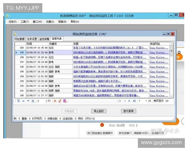
Task: Open the 窗口(W) menu
Action: coord(37,22)
